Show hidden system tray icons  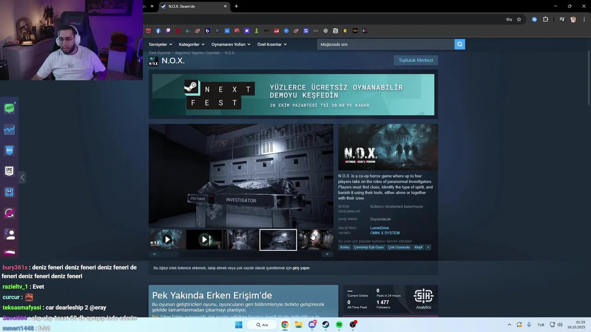[x=509, y=325]
